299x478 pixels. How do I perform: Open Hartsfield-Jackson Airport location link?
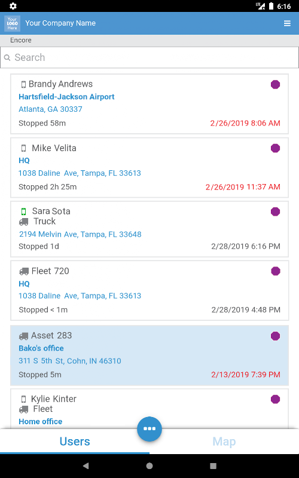(x=66, y=97)
